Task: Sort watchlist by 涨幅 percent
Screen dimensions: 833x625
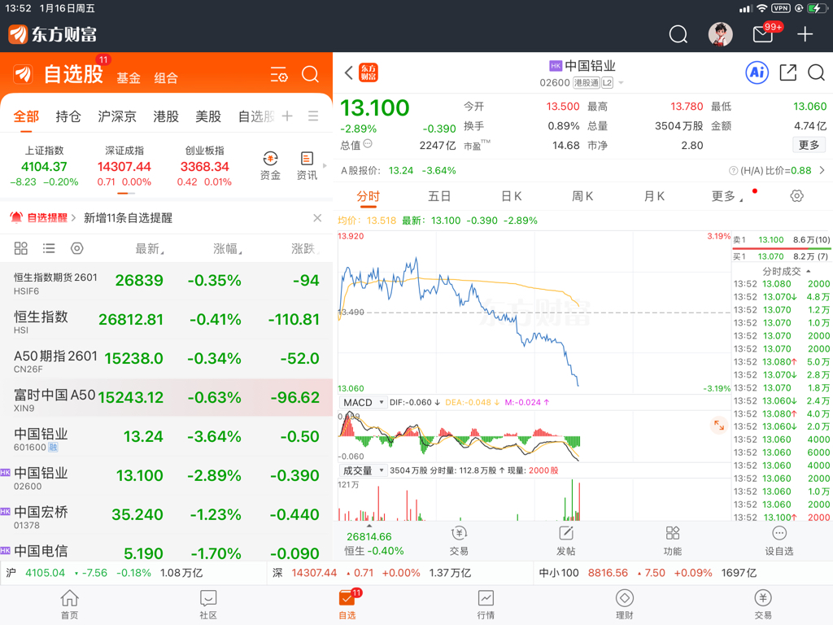Action: (x=228, y=248)
